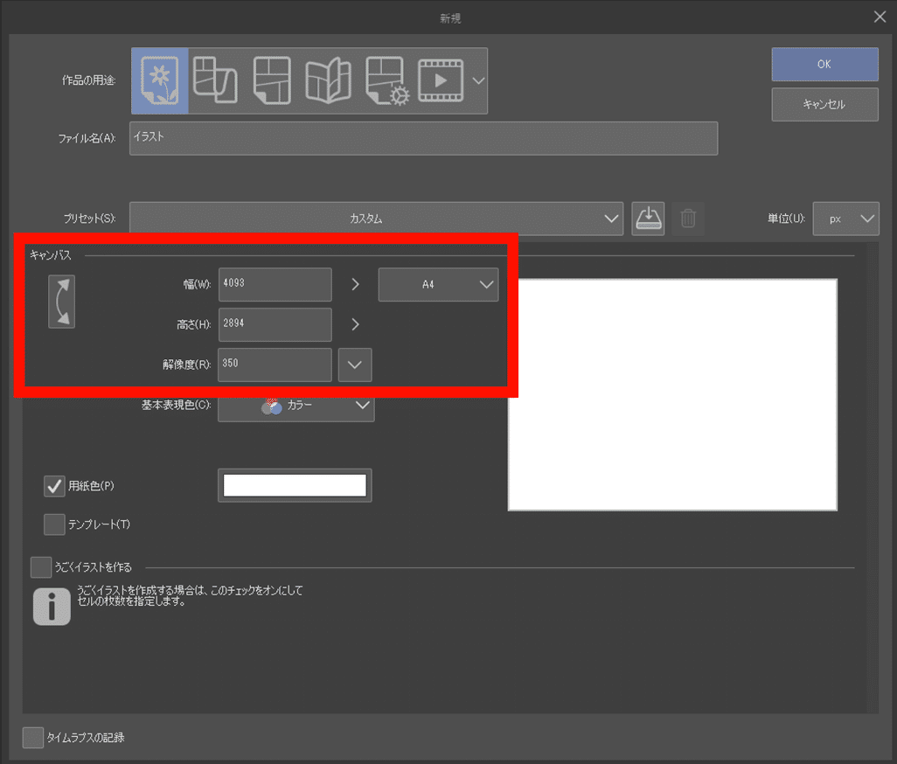Click the information icon
897x764 pixels.
tap(52, 606)
